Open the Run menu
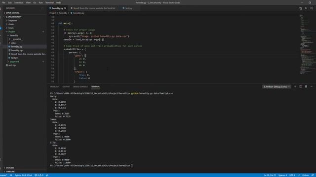 (x=40, y=2)
